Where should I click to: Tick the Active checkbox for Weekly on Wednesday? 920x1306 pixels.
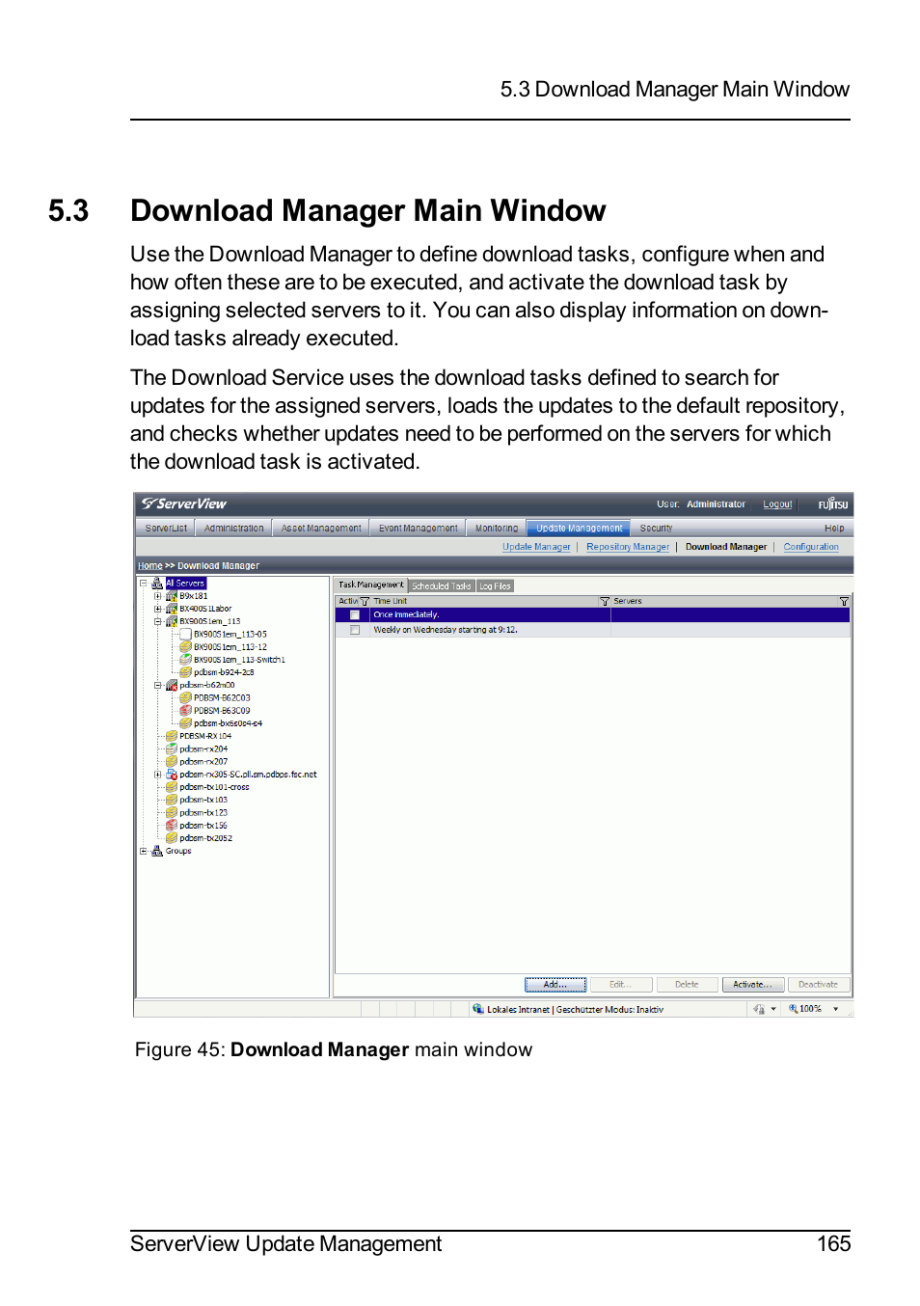pyautogui.click(x=355, y=630)
